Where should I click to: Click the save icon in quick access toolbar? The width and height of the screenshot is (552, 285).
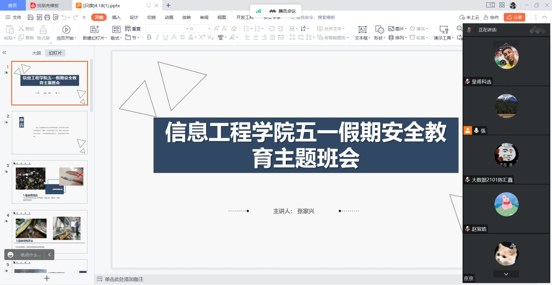[30, 17]
